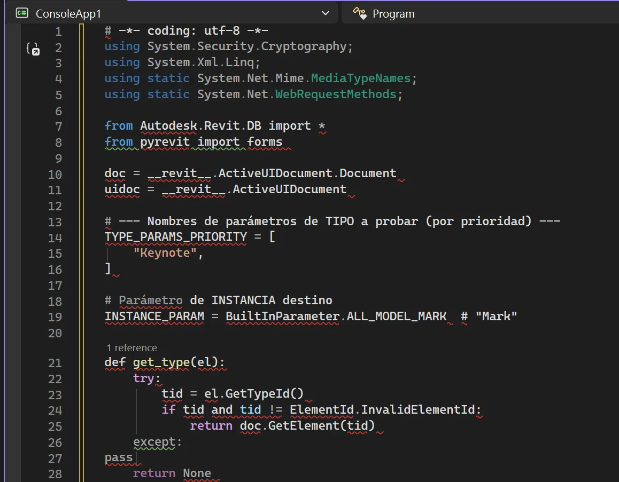Open the Program class navigation dropdown
The image size is (619, 482).
pyautogui.click(x=480, y=13)
